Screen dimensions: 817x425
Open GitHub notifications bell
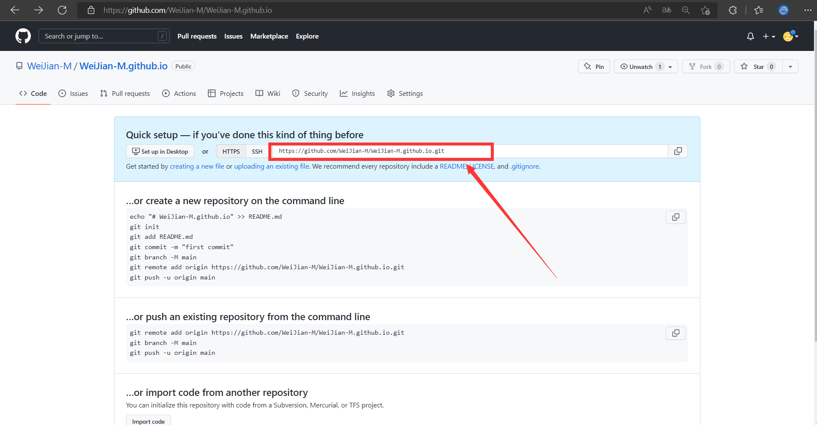click(751, 36)
